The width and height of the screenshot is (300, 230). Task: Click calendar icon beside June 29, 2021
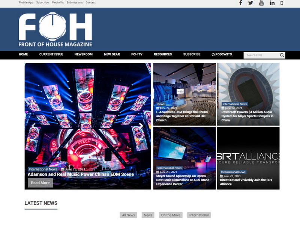(x=63, y=169)
